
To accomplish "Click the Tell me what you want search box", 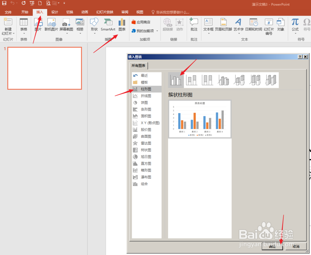I will pyautogui.click(x=170, y=12).
